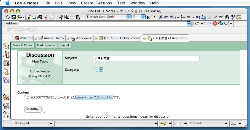Open the Untagged status bar popup
This screenshot has height=130, width=250.
[x=33, y=123]
